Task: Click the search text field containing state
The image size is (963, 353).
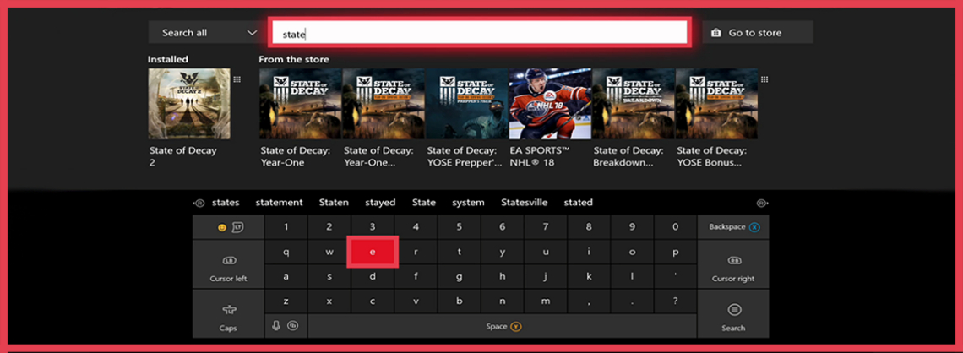Action: (x=480, y=33)
